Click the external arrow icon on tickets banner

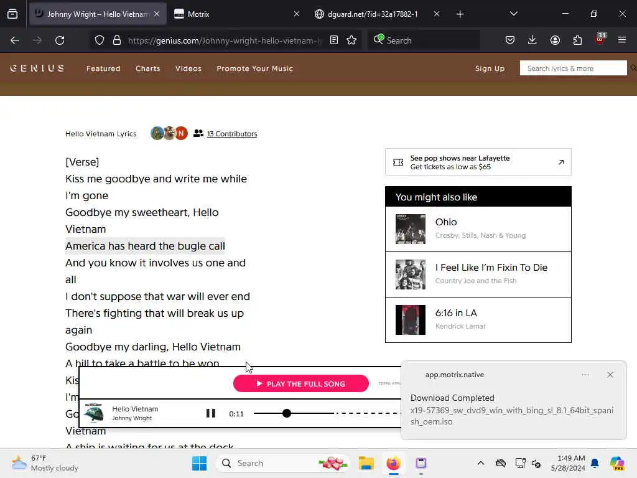561,162
